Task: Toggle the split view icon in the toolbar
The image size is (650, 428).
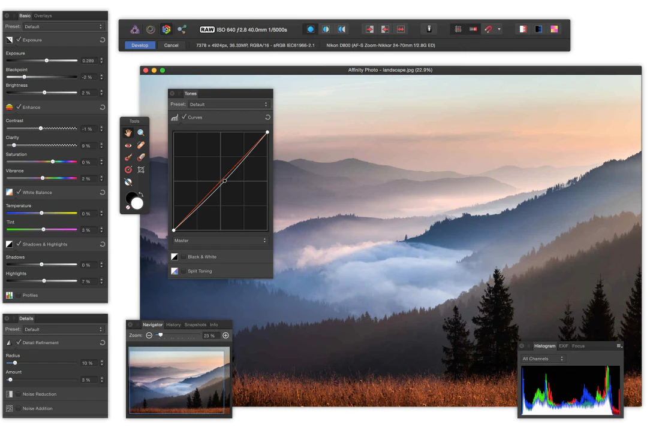Action: pyautogui.click(x=325, y=29)
